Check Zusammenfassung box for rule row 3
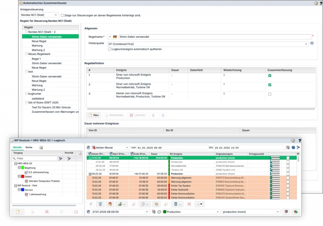The width and height of the screenshot is (323, 226). pyautogui.click(x=269, y=94)
